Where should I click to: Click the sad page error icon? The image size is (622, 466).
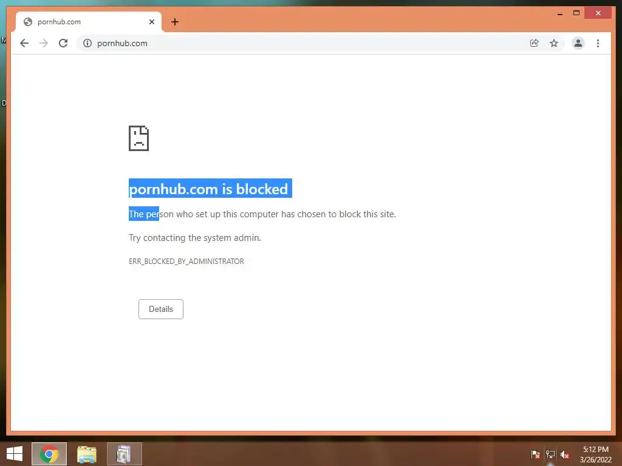[x=139, y=138]
